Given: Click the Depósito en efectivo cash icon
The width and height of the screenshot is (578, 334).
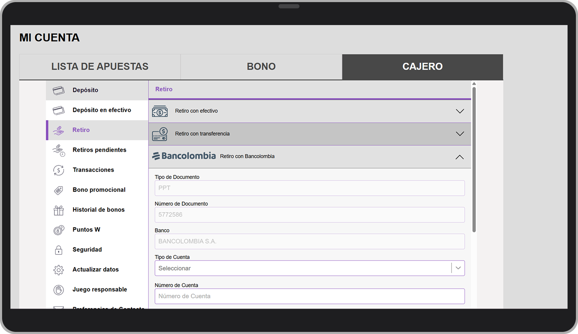Looking at the screenshot, I should tap(58, 110).
